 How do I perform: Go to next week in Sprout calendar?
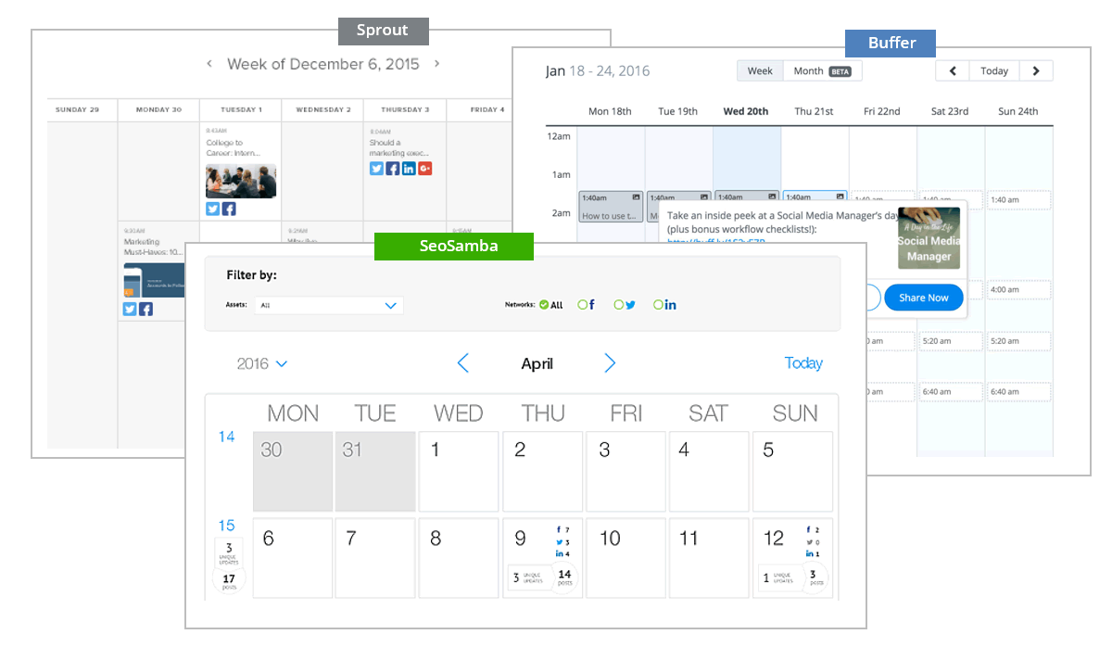pos(436,64)
